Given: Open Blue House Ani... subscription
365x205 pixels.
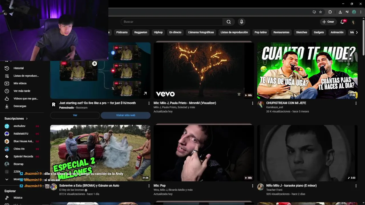Looking at the screenshot, I should pos(22,141).
